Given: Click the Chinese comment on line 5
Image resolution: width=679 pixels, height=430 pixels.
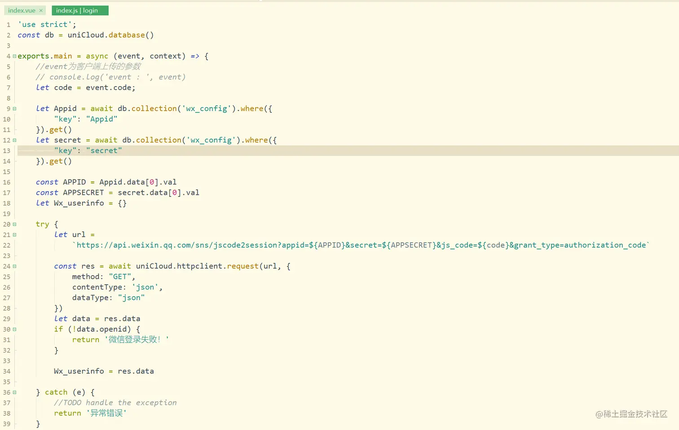Looking at the screenshot, I should [x=88, y=66].
